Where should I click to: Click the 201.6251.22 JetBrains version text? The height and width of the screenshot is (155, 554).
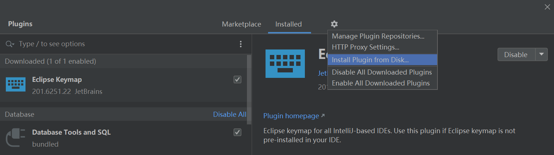coord(67,91)
